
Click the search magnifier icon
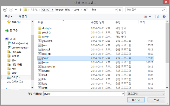click(163, 10)
